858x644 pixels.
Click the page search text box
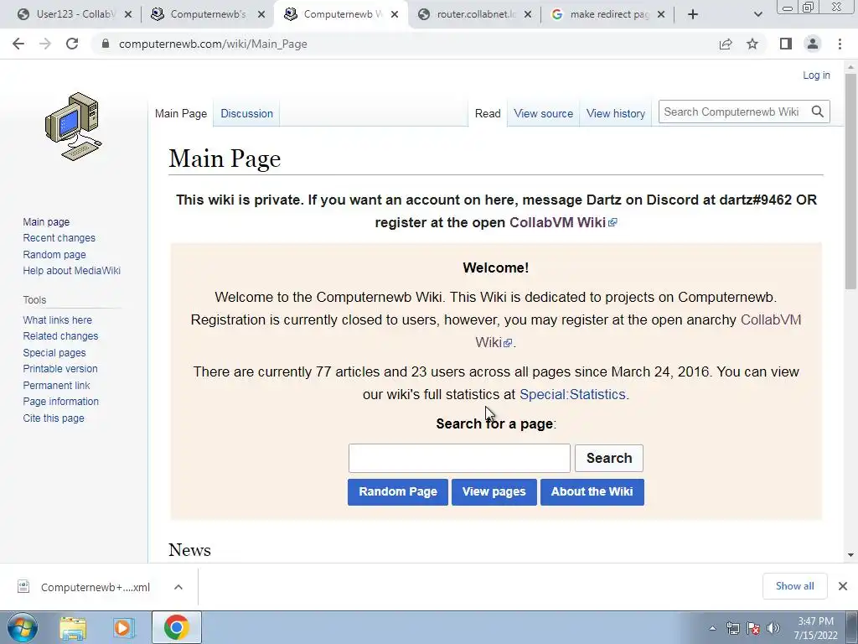[x=459, y=458]
